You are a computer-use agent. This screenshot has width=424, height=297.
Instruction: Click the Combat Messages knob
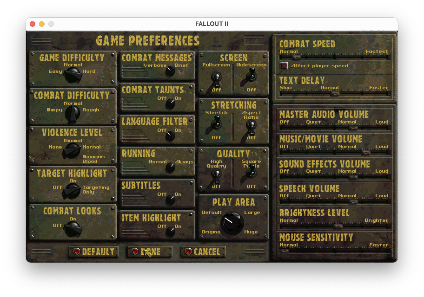[170, 71]
